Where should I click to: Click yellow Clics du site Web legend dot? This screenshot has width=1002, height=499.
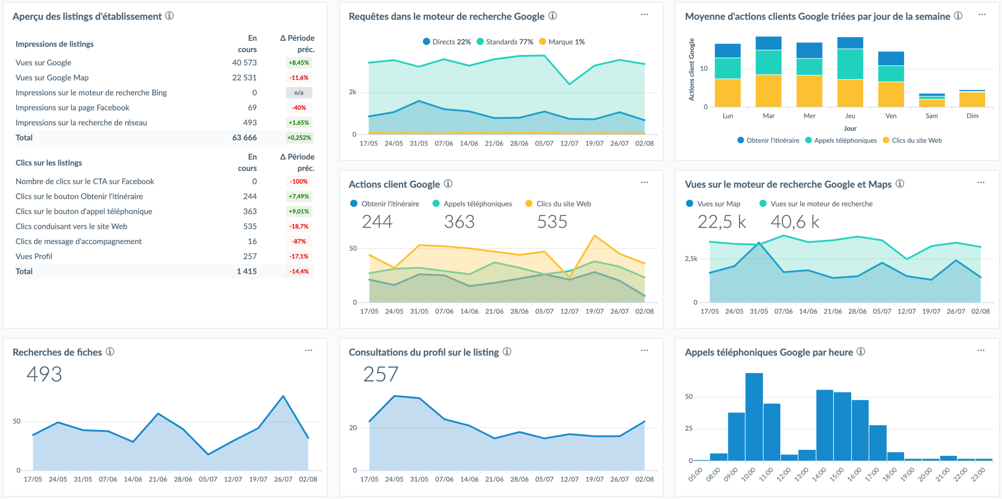529,204
